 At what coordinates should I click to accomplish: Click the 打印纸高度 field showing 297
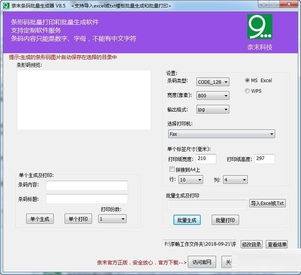(x=264, y=159)
